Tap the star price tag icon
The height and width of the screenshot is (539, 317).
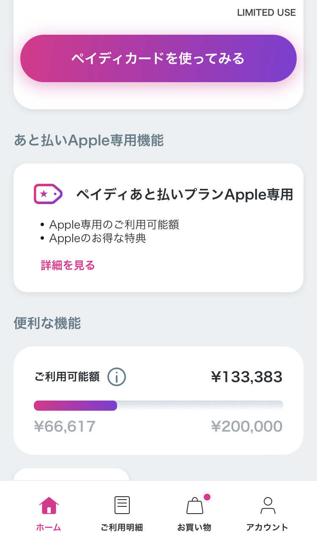[x=48, y=194]
